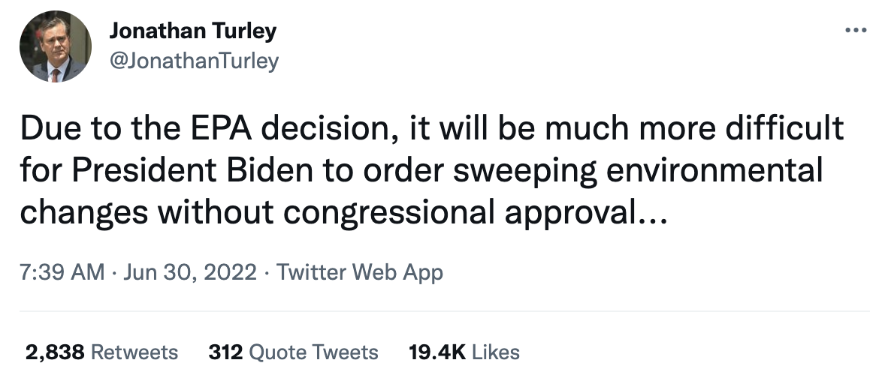View the 2,838 retweet count number
This screenshot has height=375, width=876.
57,351
